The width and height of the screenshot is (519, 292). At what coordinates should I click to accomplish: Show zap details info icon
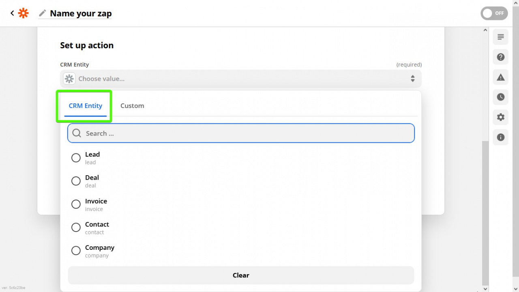501,137
